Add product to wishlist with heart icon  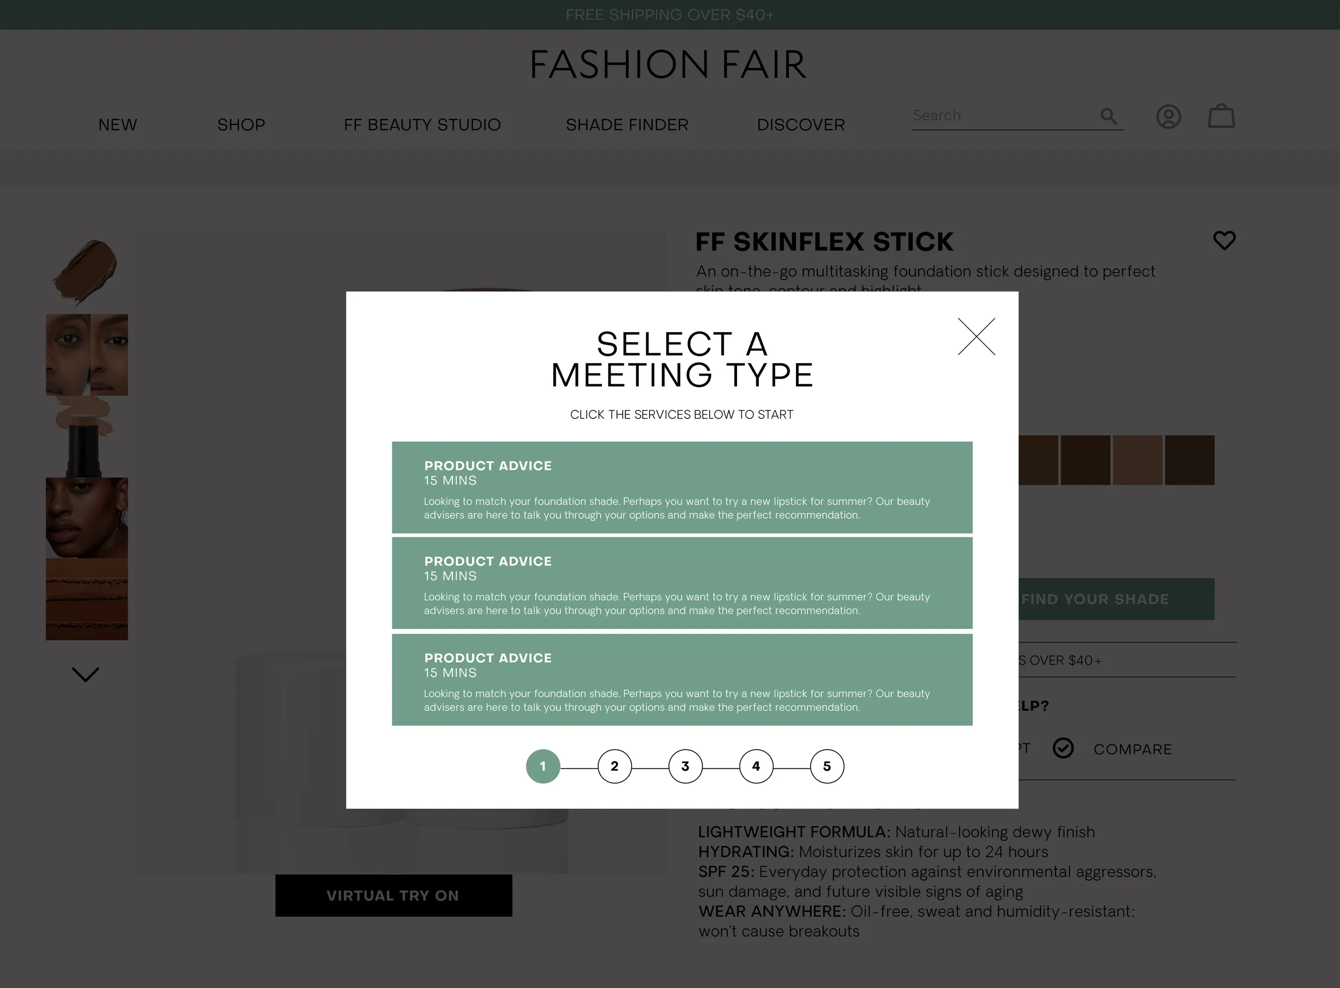click(1224, 241)
